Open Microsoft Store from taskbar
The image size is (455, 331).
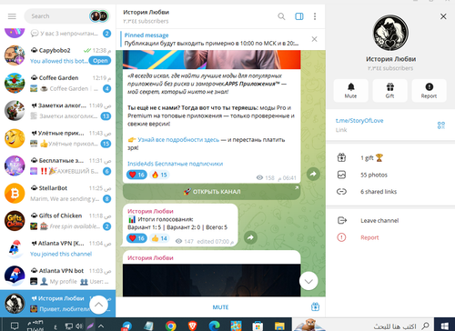pyautogui.click(x=258, y=326)
